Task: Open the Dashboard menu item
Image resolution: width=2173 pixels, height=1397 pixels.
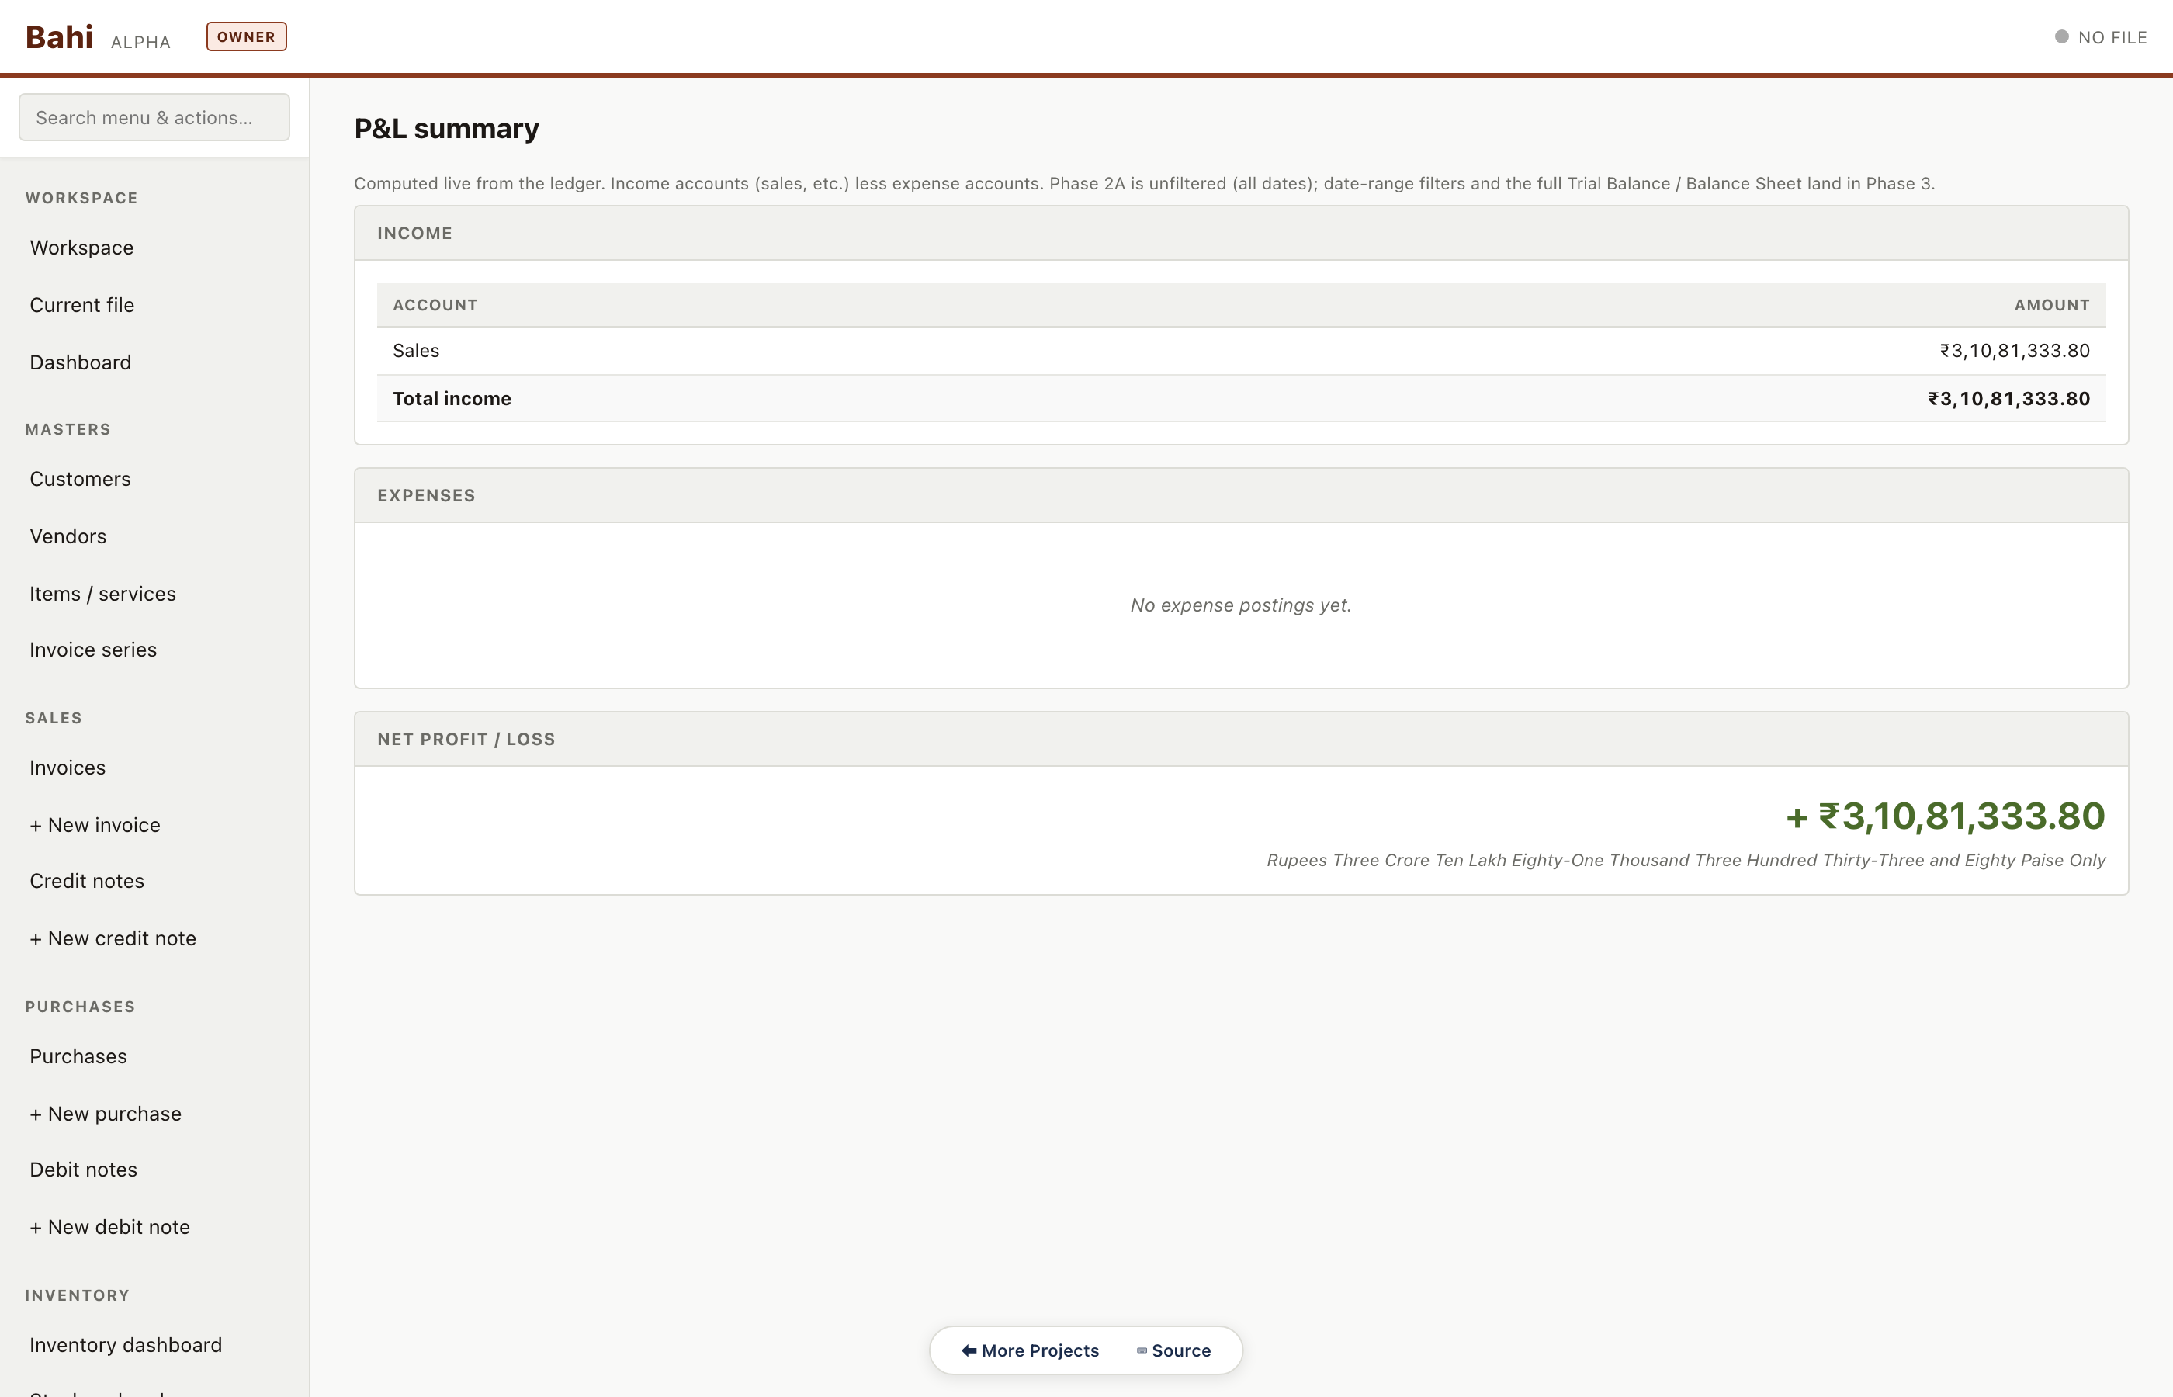Action: [81, 363]
